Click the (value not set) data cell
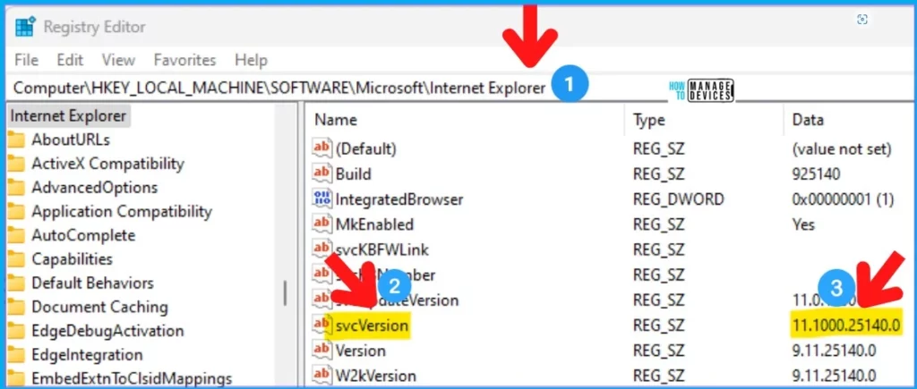The image size is (917, 389). click(x=842, y=149)
